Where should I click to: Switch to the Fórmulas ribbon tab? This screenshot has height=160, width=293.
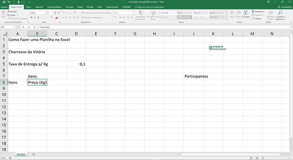point(69,7)
